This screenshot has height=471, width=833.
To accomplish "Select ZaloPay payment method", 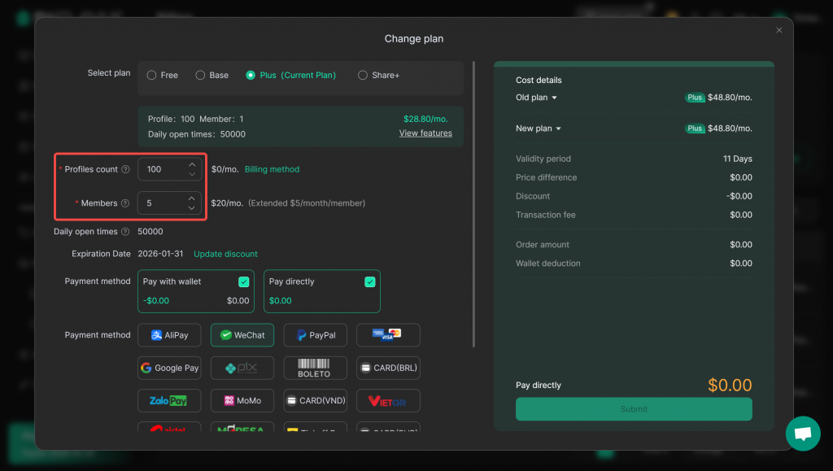I will 169,400.
